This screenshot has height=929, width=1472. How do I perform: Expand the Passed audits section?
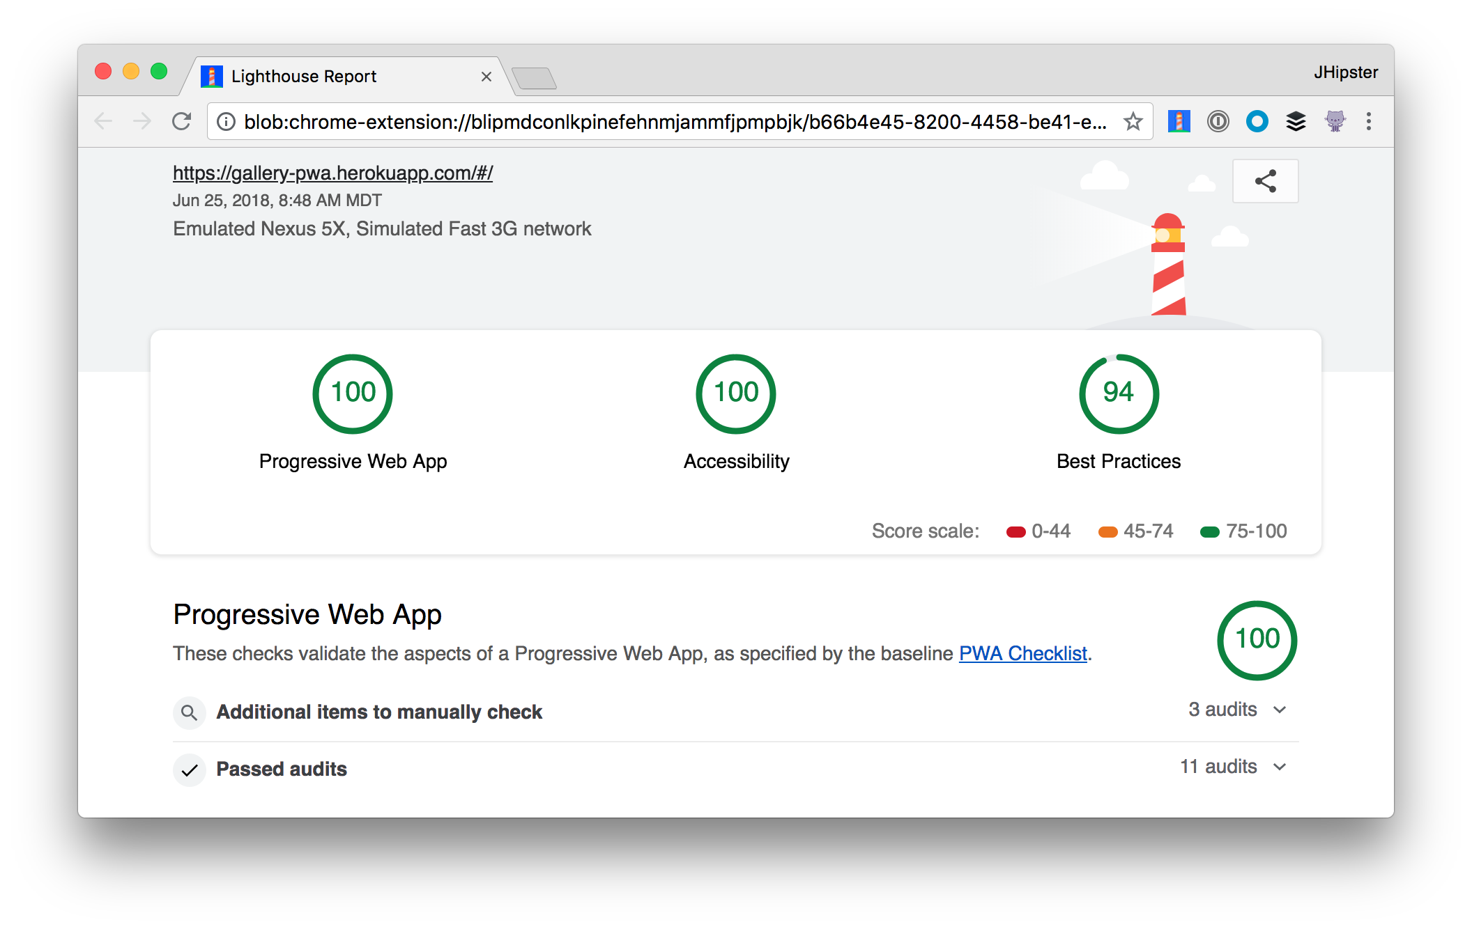(x=282, y=769)
